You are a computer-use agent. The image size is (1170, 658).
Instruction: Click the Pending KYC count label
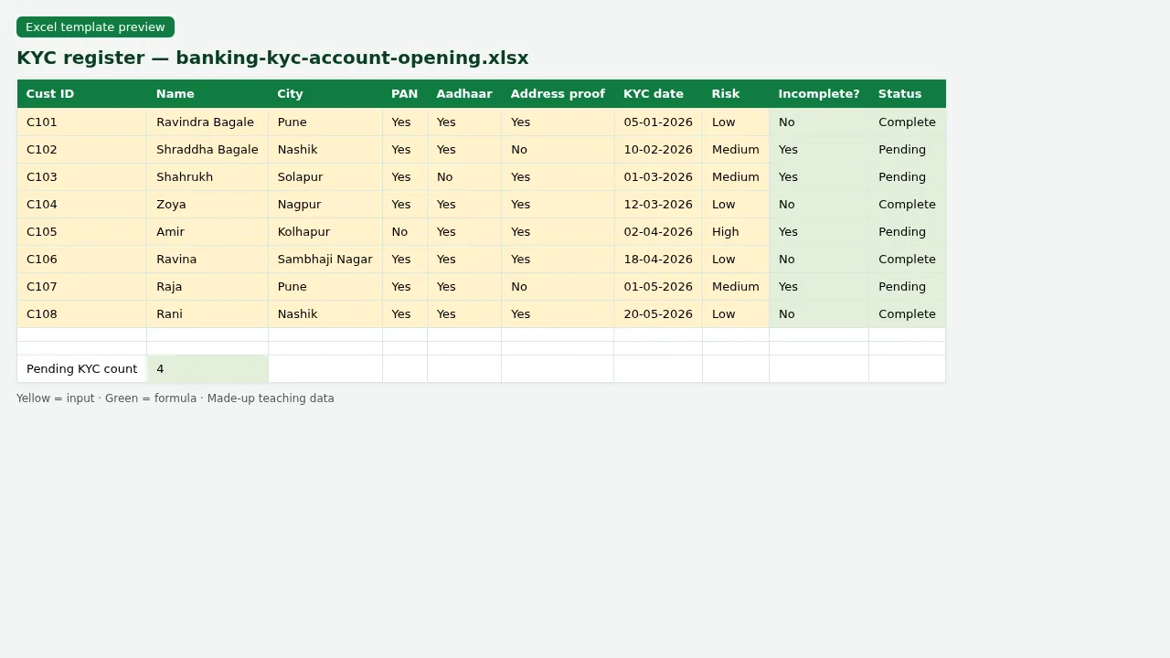click(x=82, y=369)
